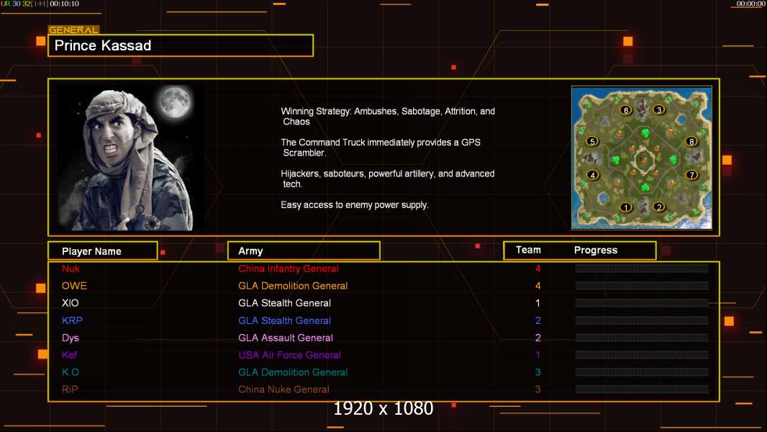
Task: Click K.O's GLA Demolition General entry
Action: (293, 372)
